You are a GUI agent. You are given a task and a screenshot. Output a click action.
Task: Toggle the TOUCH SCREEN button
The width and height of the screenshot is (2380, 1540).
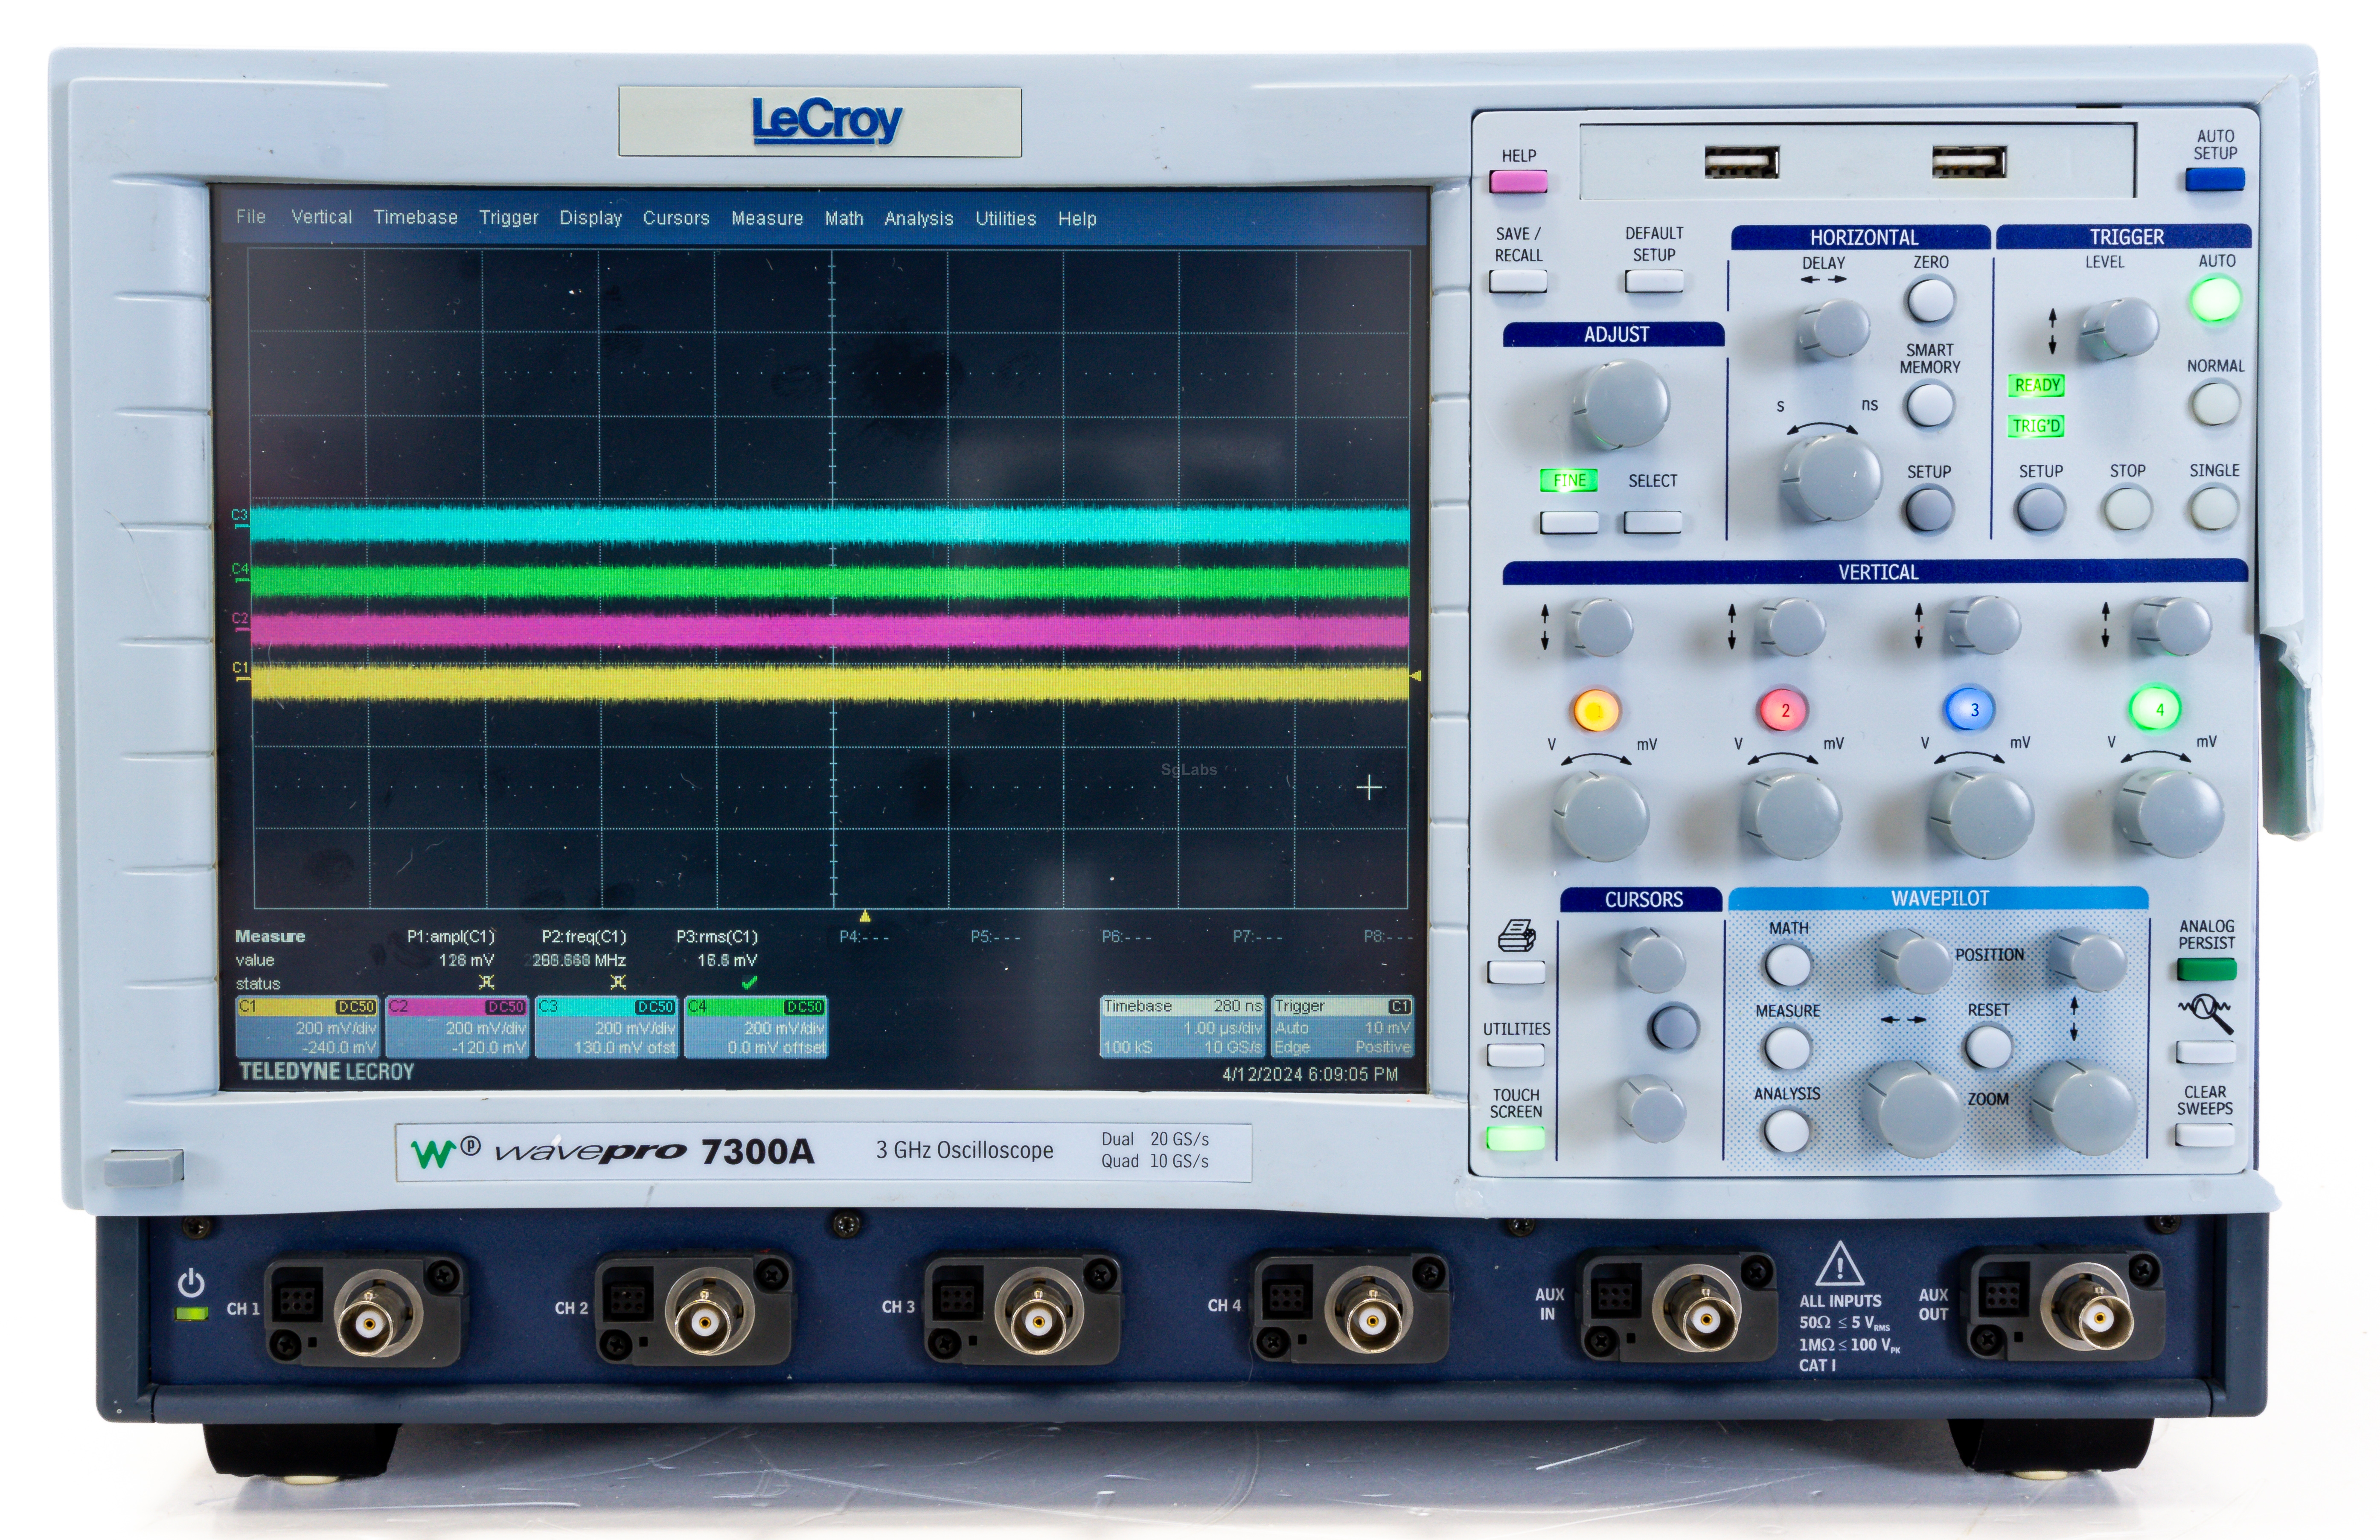coord(1515,1138)
